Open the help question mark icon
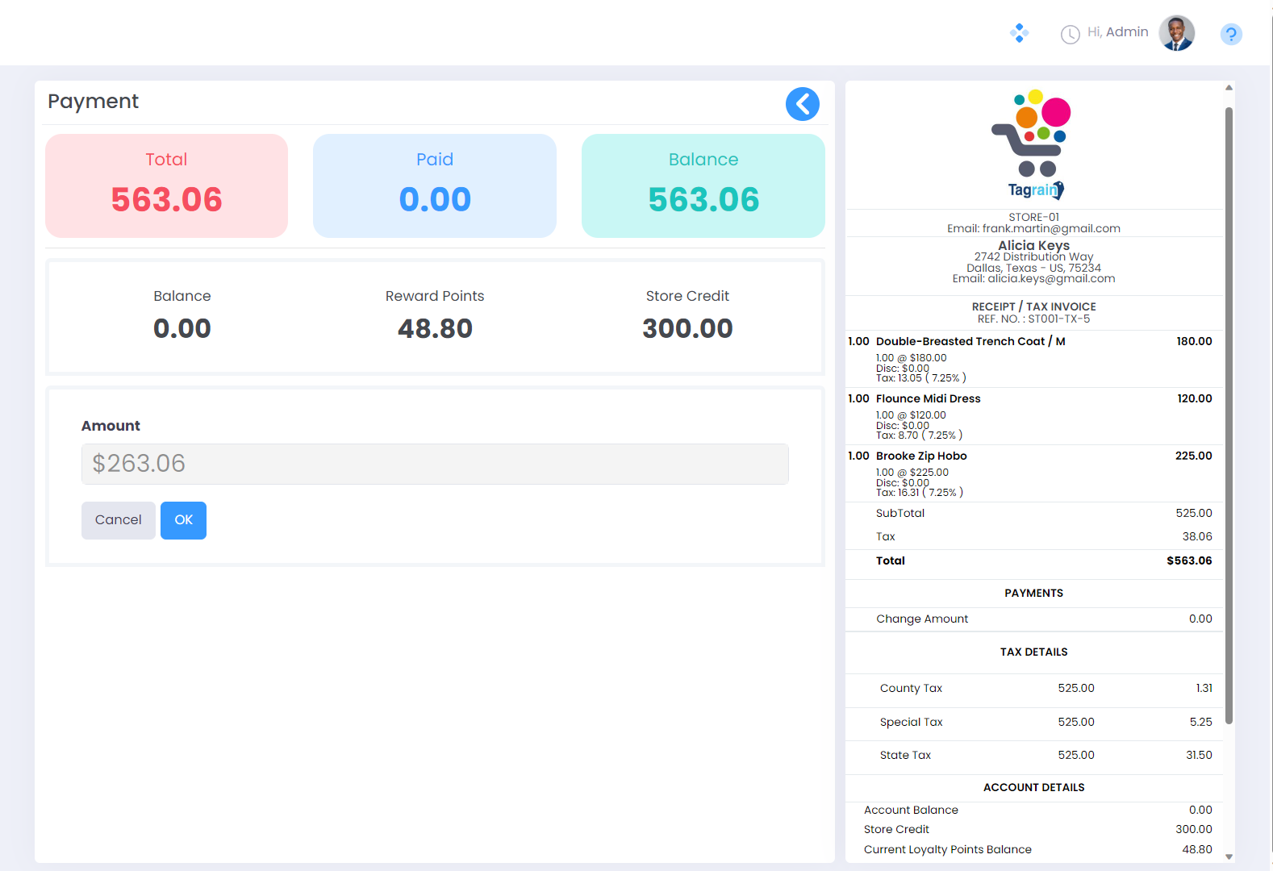 (1230, 34)
